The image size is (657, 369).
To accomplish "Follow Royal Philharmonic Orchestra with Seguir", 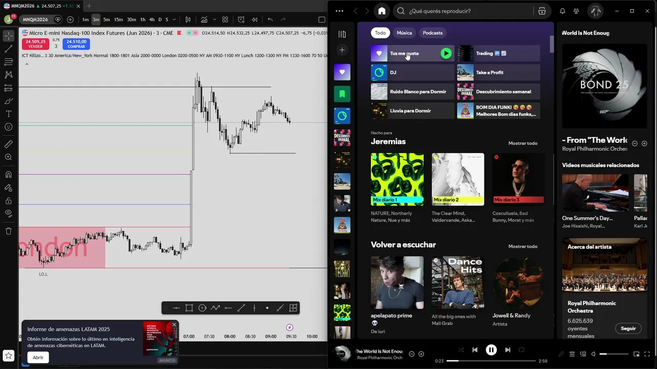I will pyautogui.click(x=628, y=329).
